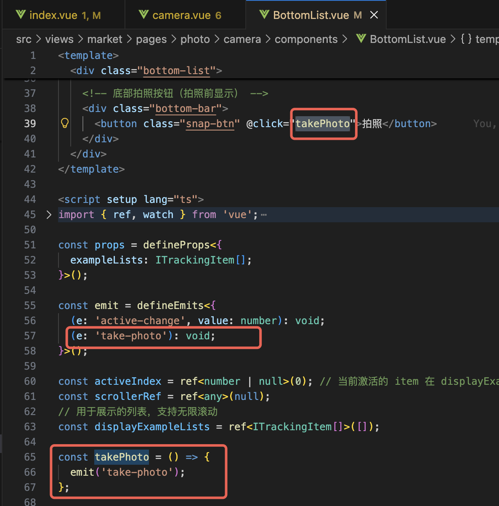
Task: Click 'defineEmits' on line 55
Action: [170, 305]
